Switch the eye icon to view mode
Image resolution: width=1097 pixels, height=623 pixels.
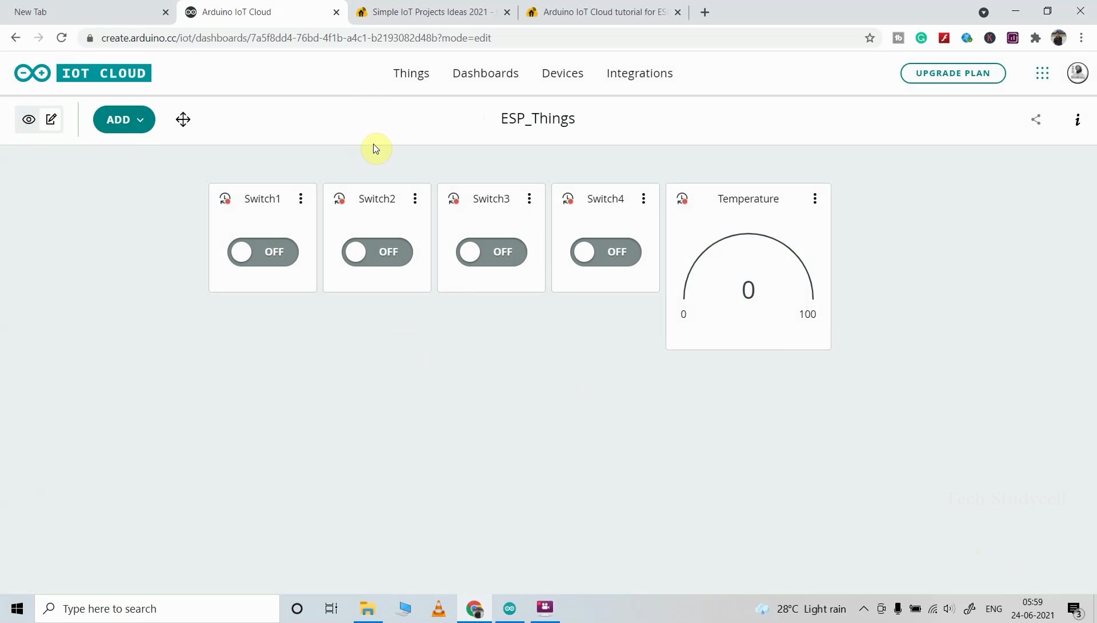[29, 119]
